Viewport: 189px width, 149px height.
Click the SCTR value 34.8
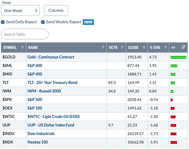[112, 91]
